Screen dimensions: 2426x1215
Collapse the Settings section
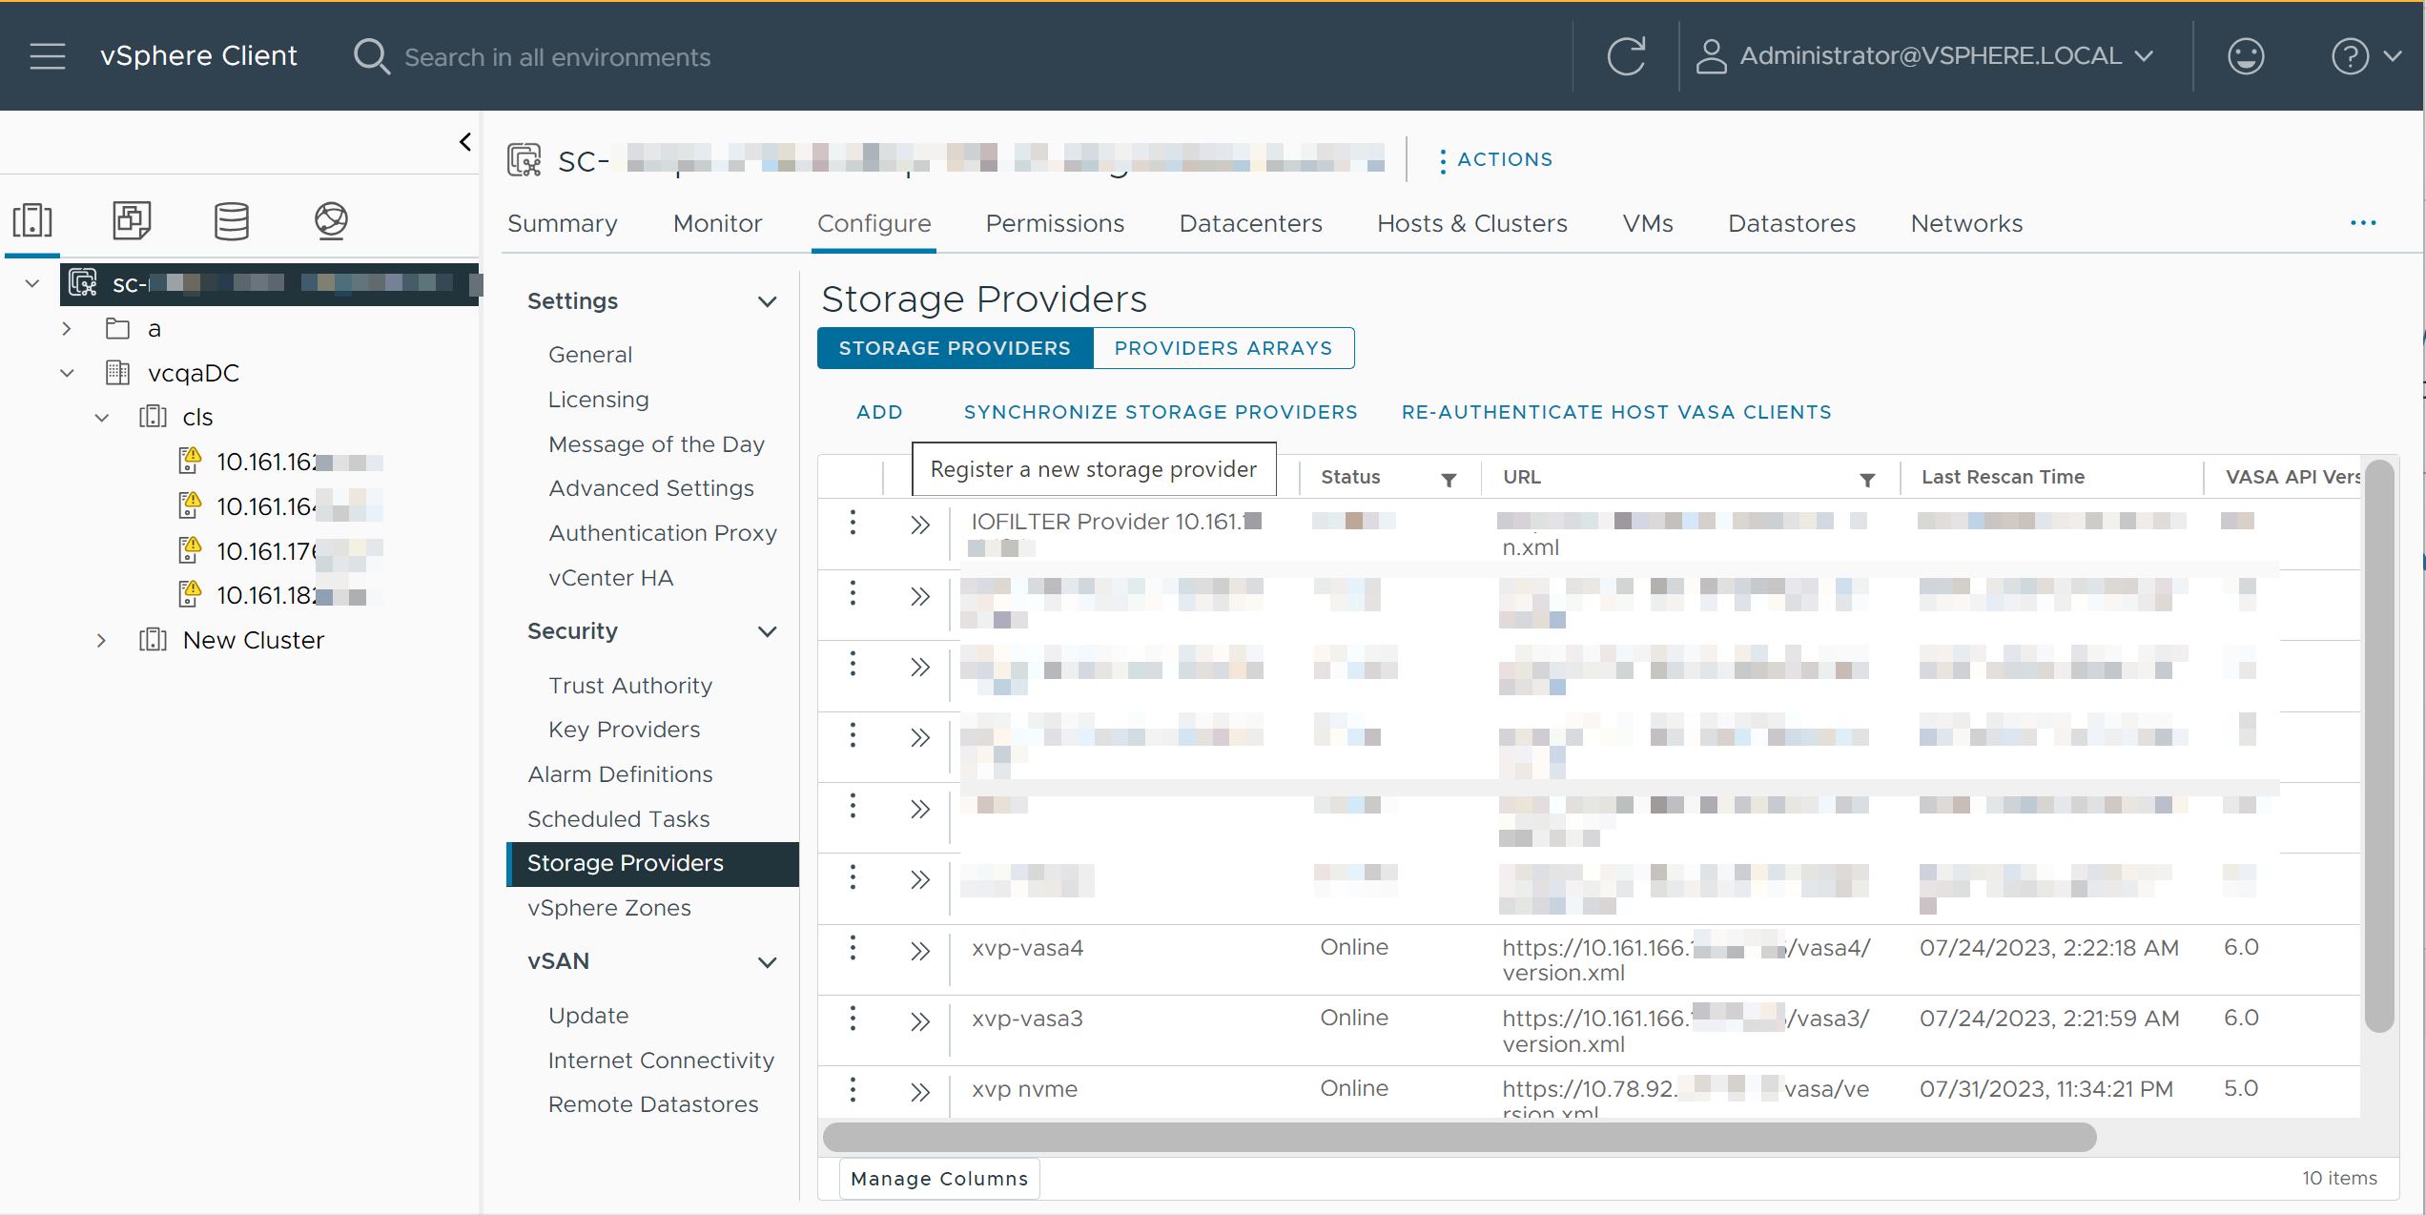[767, 301]
